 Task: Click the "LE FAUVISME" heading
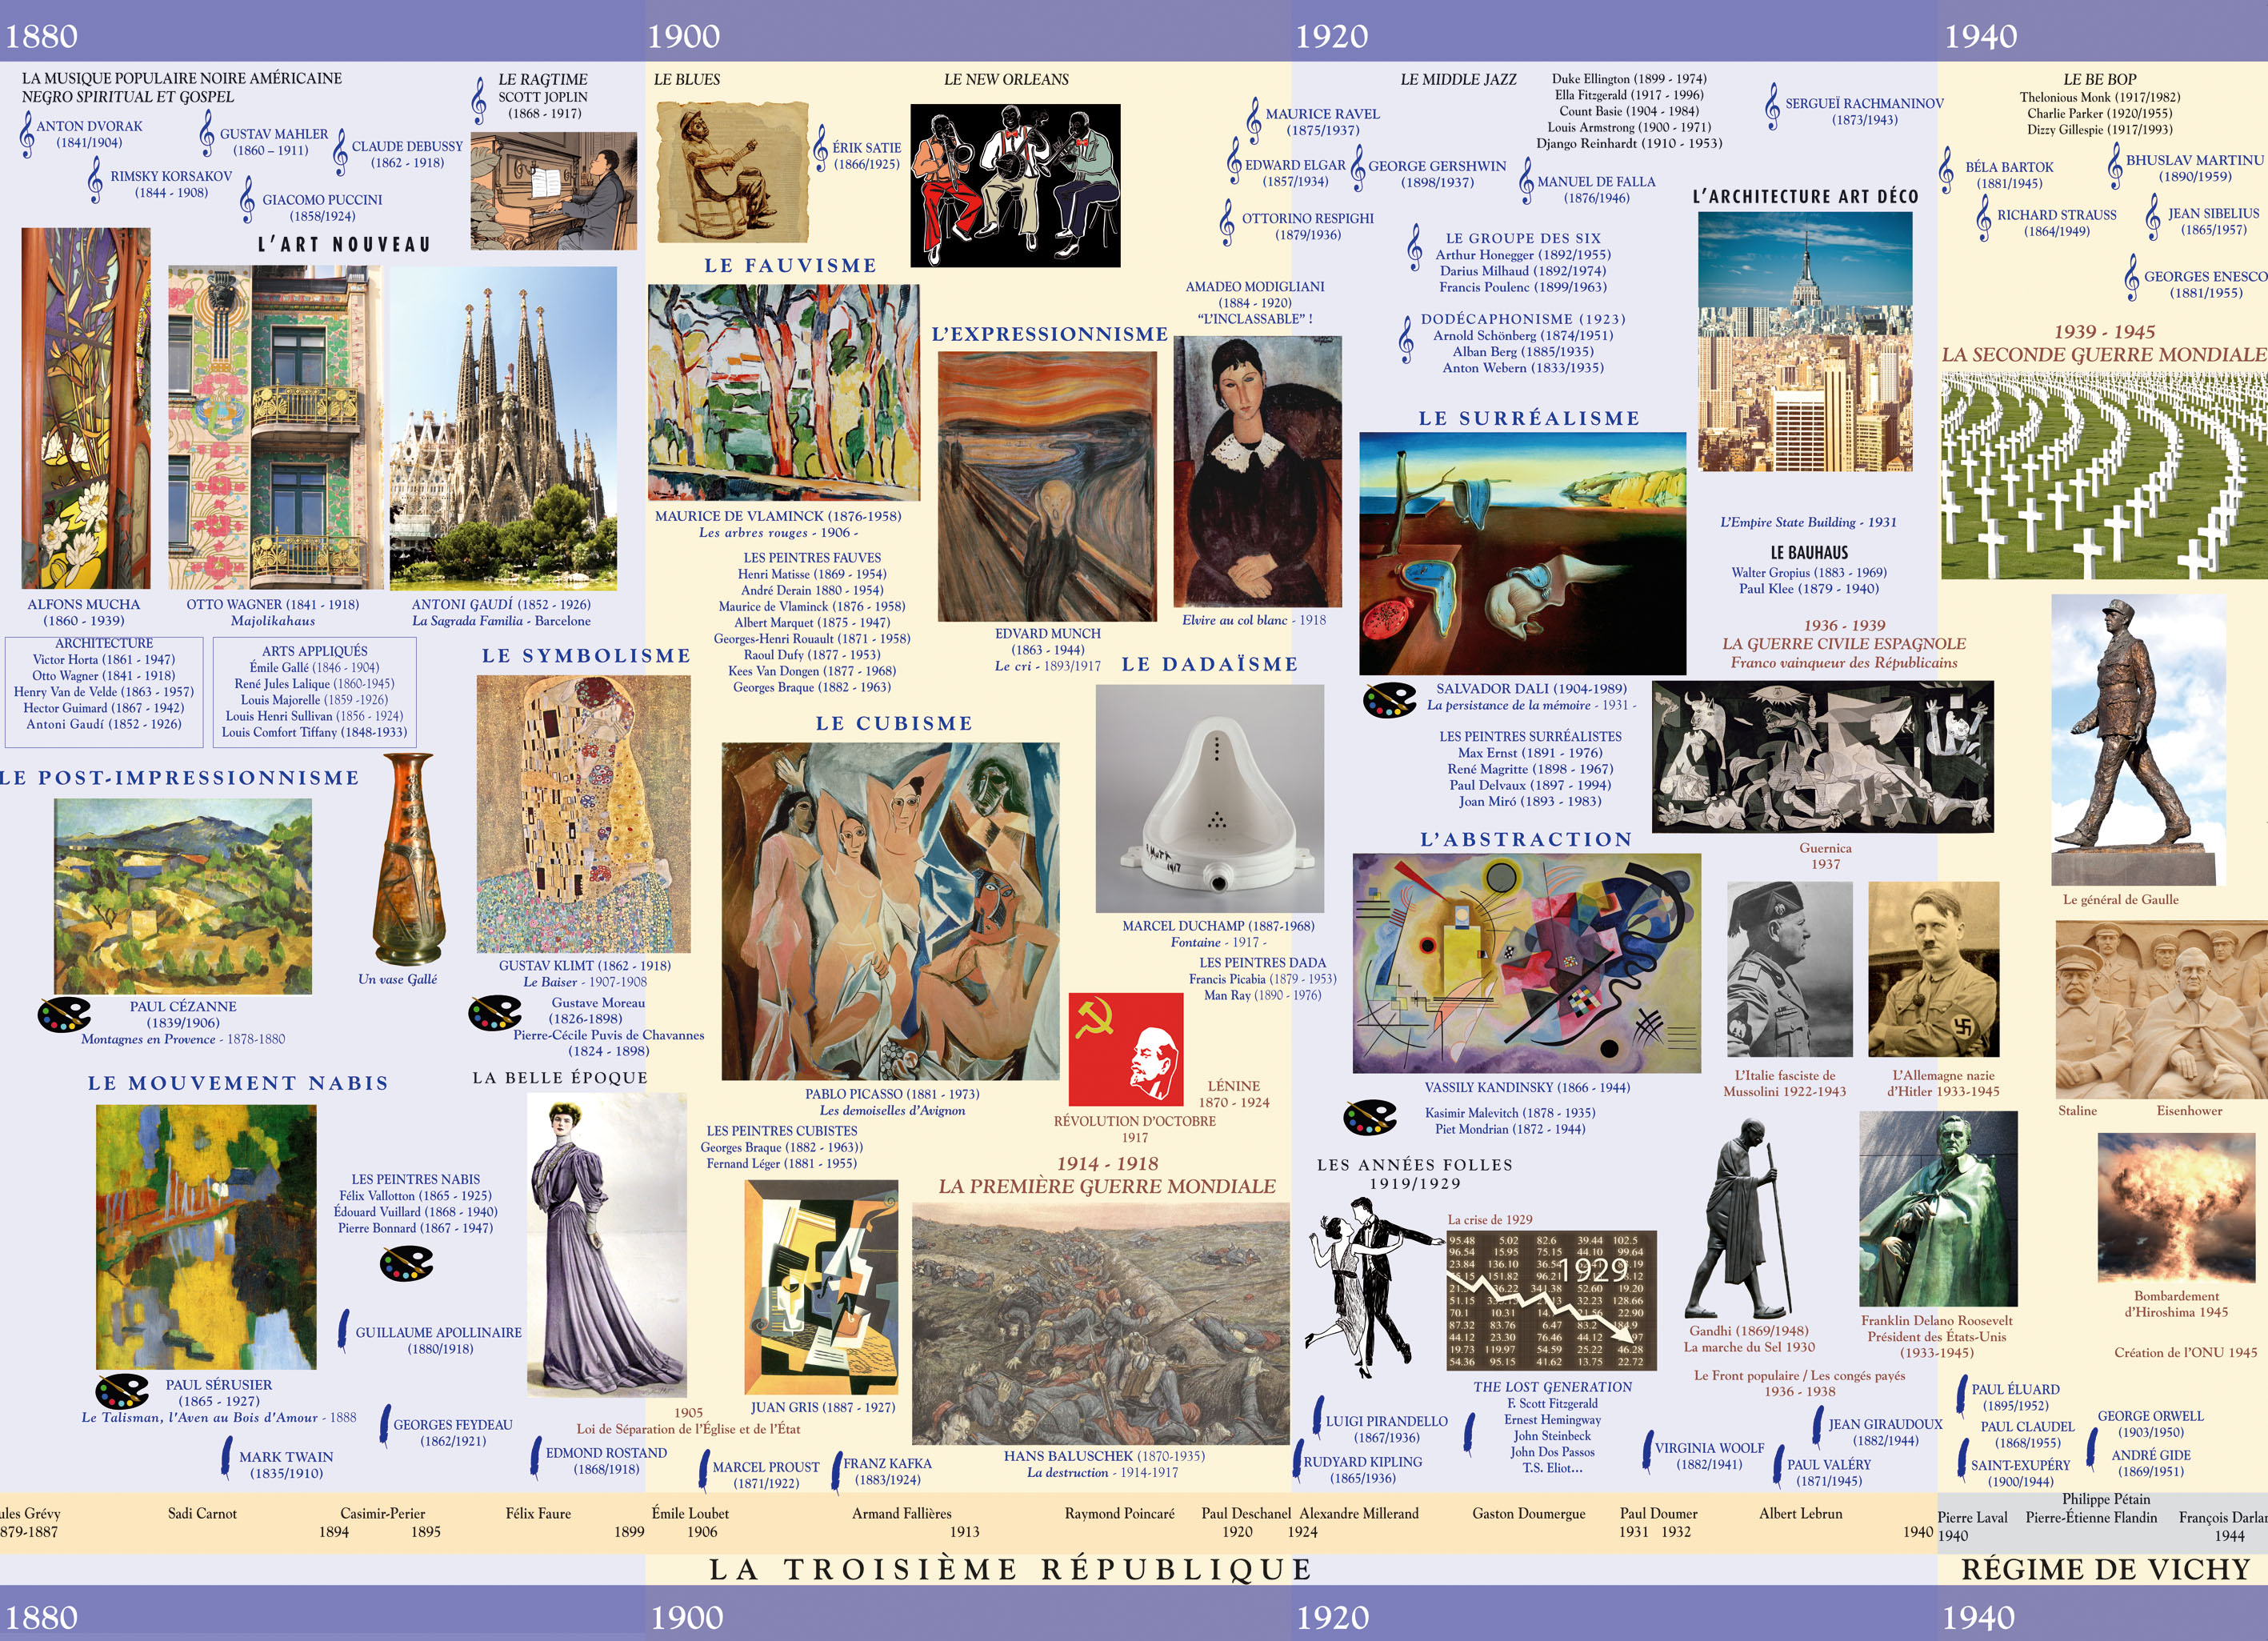coord(790,266)
